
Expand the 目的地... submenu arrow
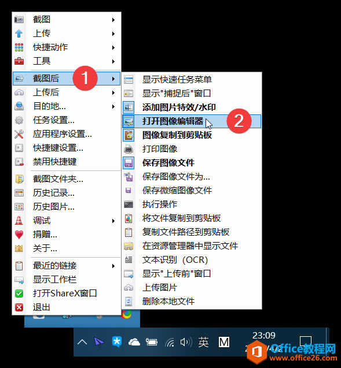[113, 106]
